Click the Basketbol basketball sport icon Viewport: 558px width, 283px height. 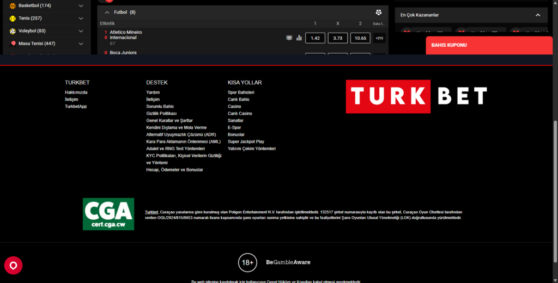pos(13,5)
